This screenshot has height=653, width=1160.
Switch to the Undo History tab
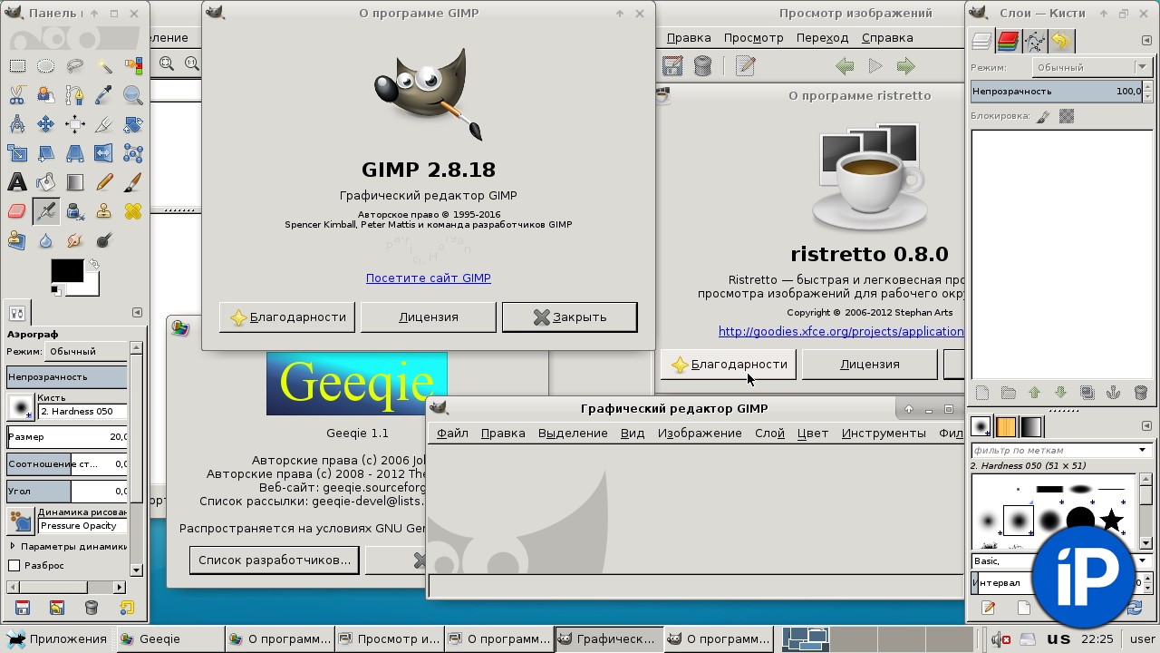(x=1060, y=41)
